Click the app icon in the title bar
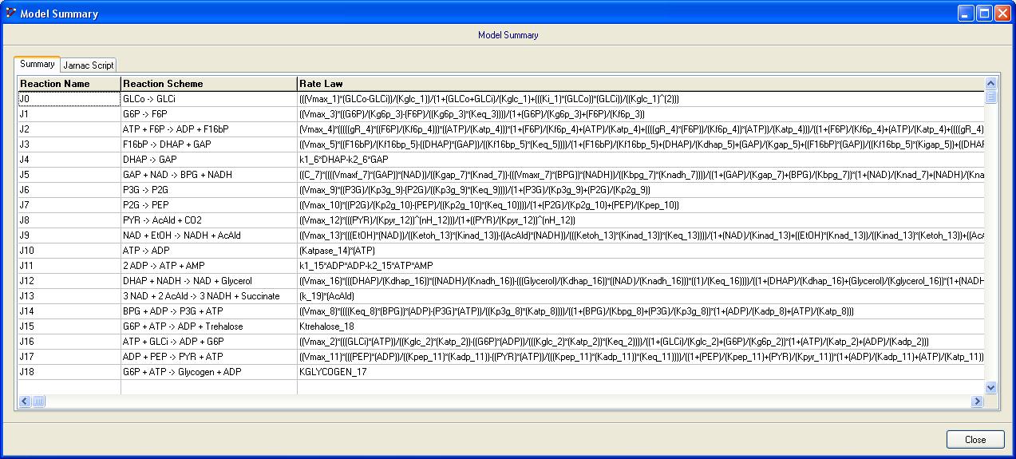Image resolution: width=1016 pixels, height=459 pixels. click(10, 14)
